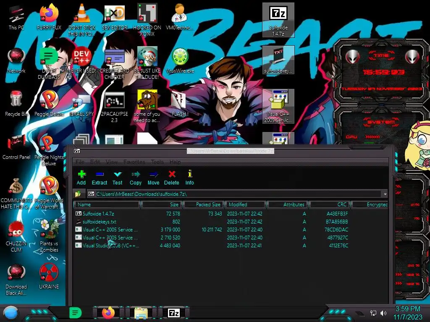Select VirusWire.exe lime desktop icon
Image resolution: width=430 pixels, height=322 pixels.
(x=180, y=61)
